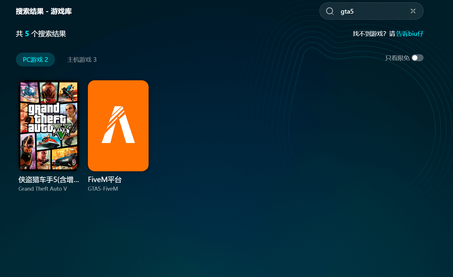Open the Grand Theft Auto V cover

click(49, 126)
